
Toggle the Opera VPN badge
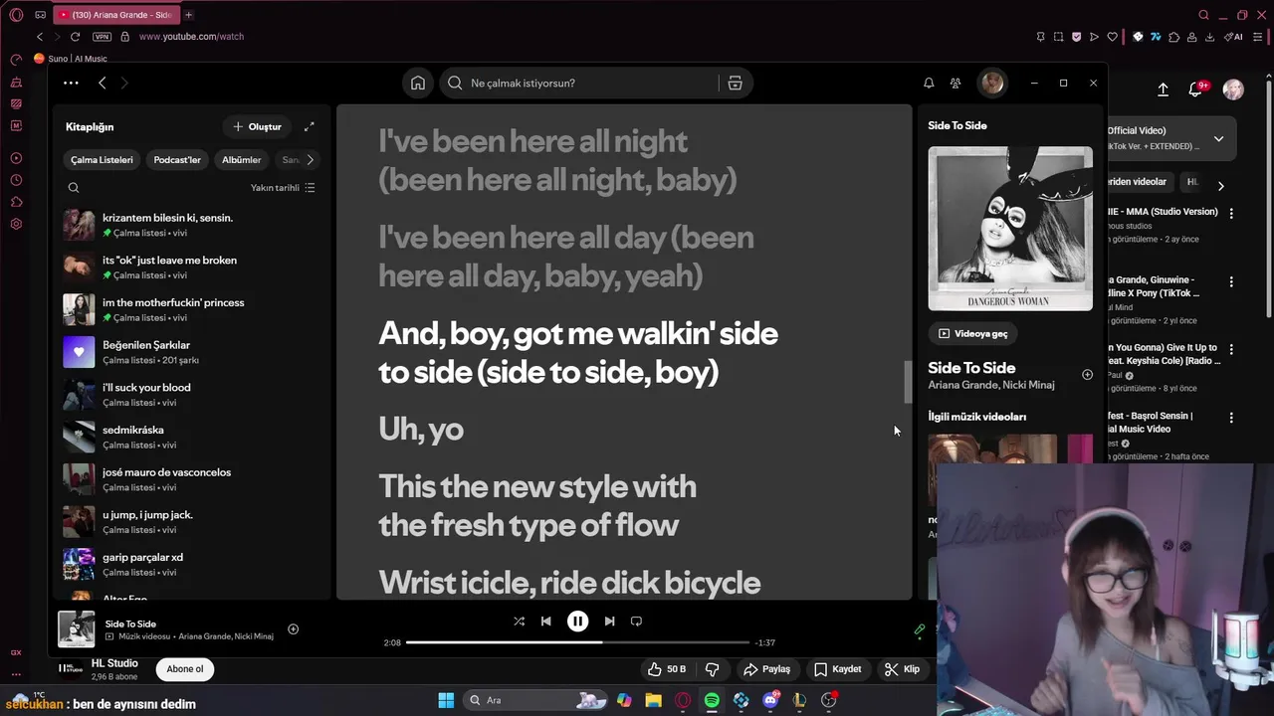click(102, 37)
